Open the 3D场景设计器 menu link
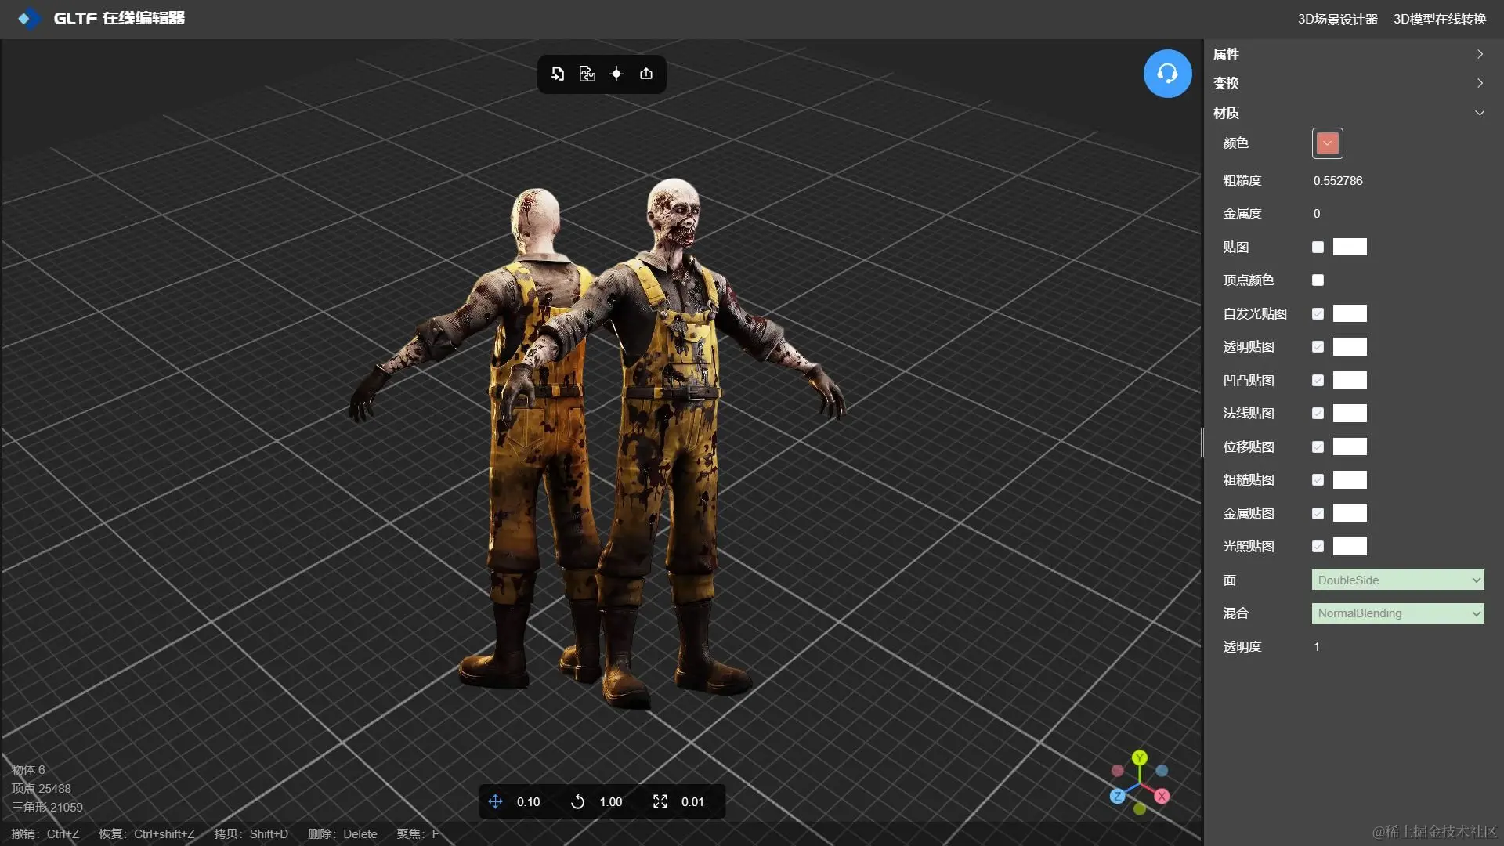 click(x=1337, y=19)
